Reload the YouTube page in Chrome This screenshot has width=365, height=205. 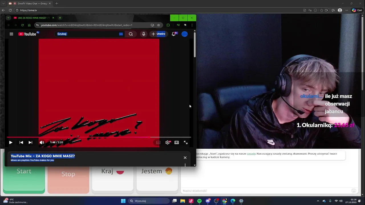[x=22, y=25]
